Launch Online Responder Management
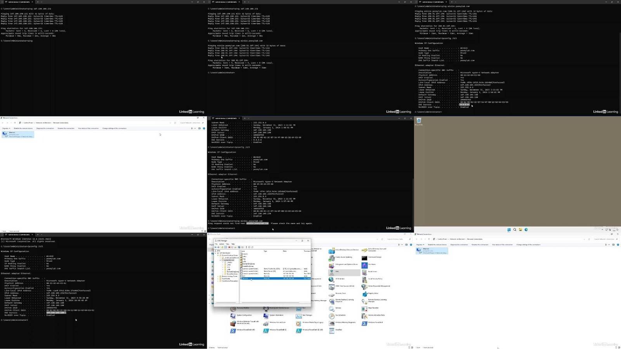 pos(376,286)
